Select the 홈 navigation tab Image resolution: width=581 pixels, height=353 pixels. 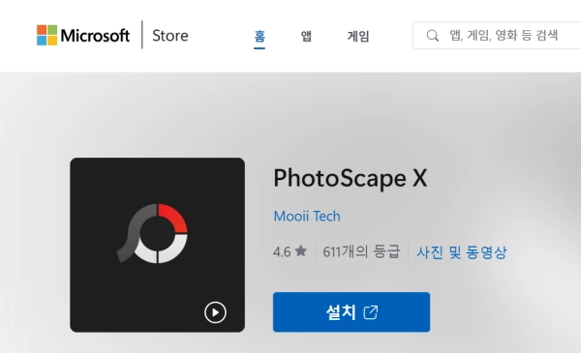coord(260,36)
